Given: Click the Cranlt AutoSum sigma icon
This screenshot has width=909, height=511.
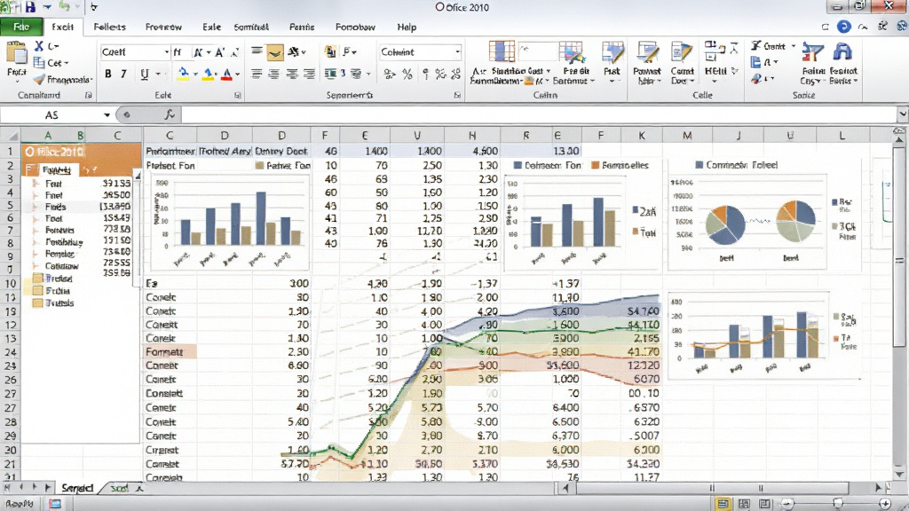Looking at the screenshot, I should (756, 46).
